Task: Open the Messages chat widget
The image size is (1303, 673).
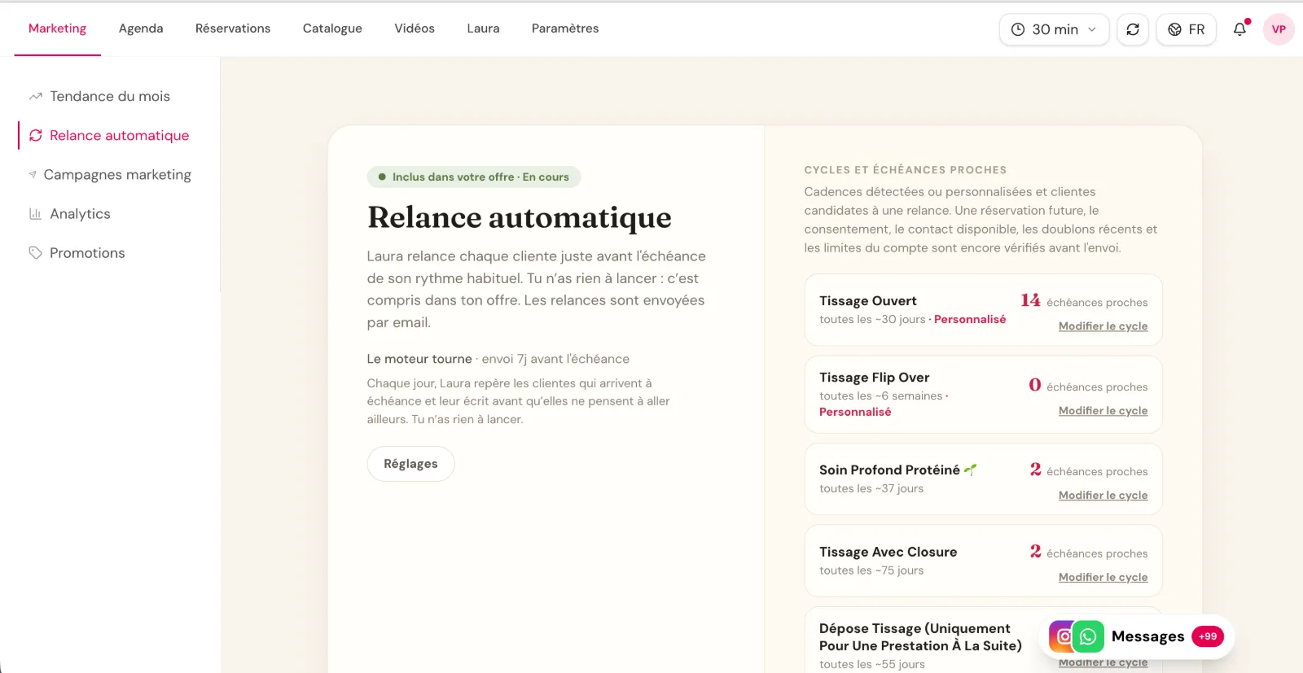Action: pyautogui.click(x=1137, y=637)
